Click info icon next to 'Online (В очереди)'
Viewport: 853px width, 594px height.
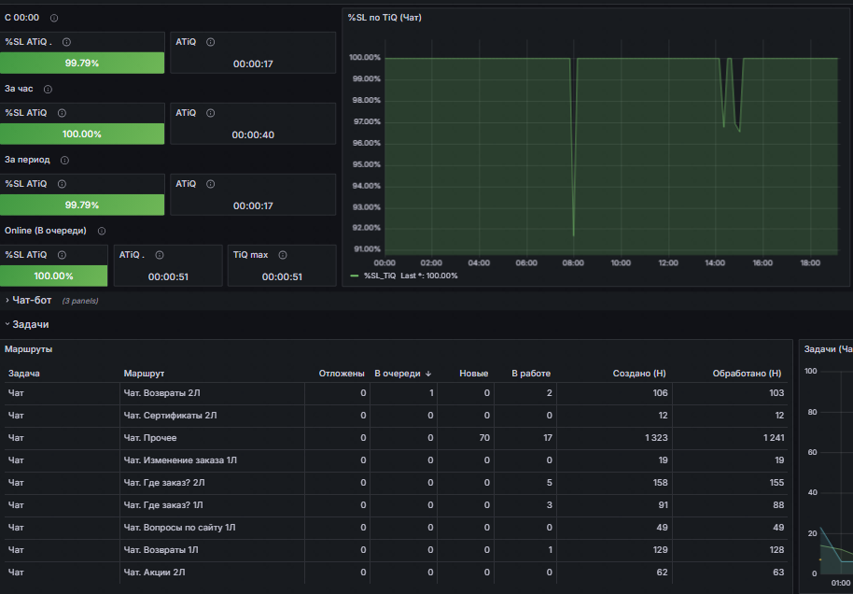pyautogui.click(x=102, y=231)
